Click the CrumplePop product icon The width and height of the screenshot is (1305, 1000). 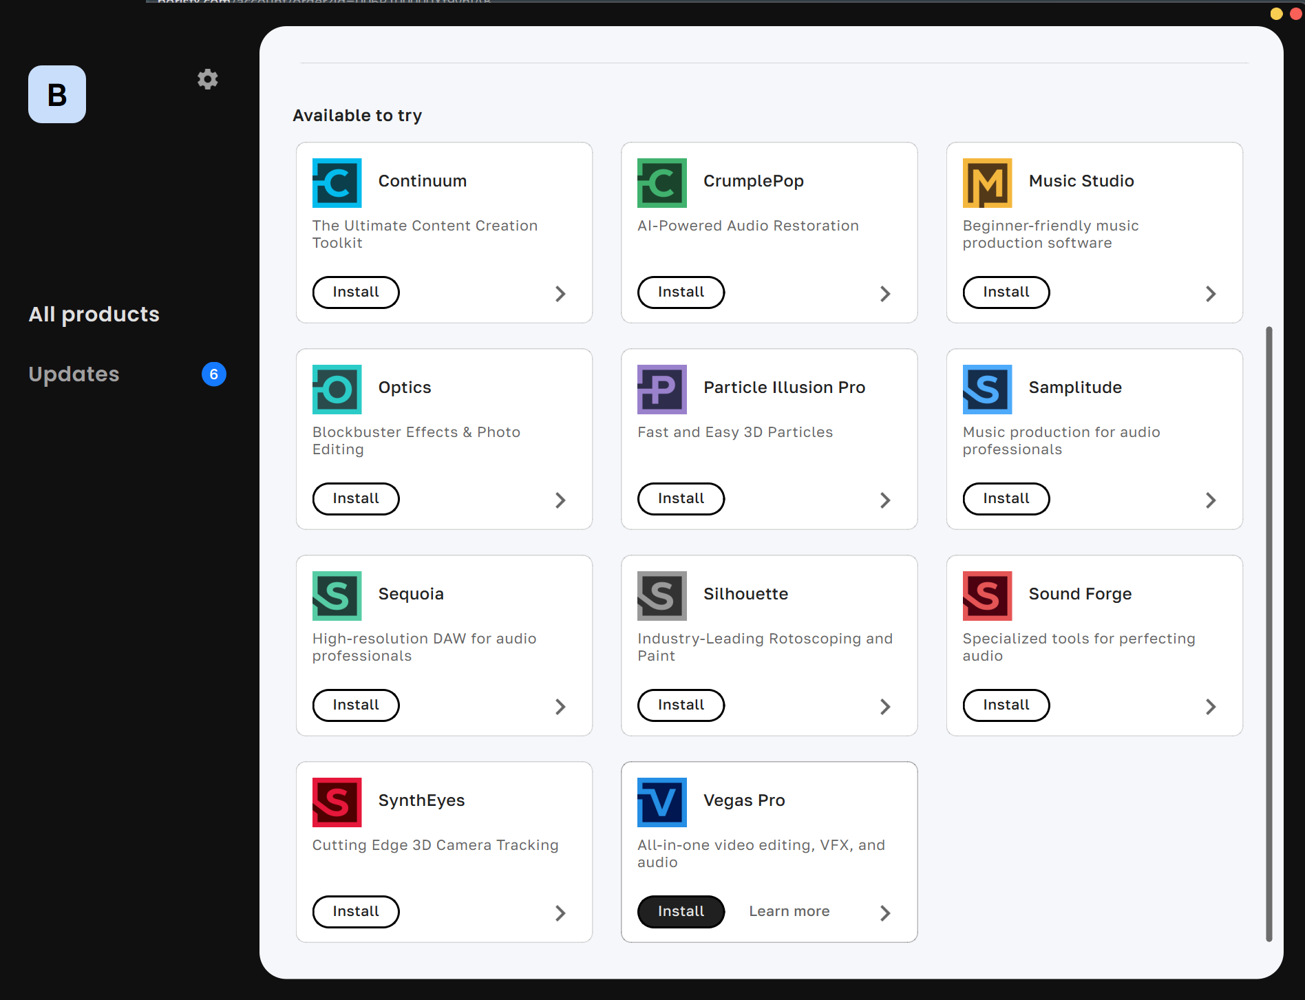[661, 183]
